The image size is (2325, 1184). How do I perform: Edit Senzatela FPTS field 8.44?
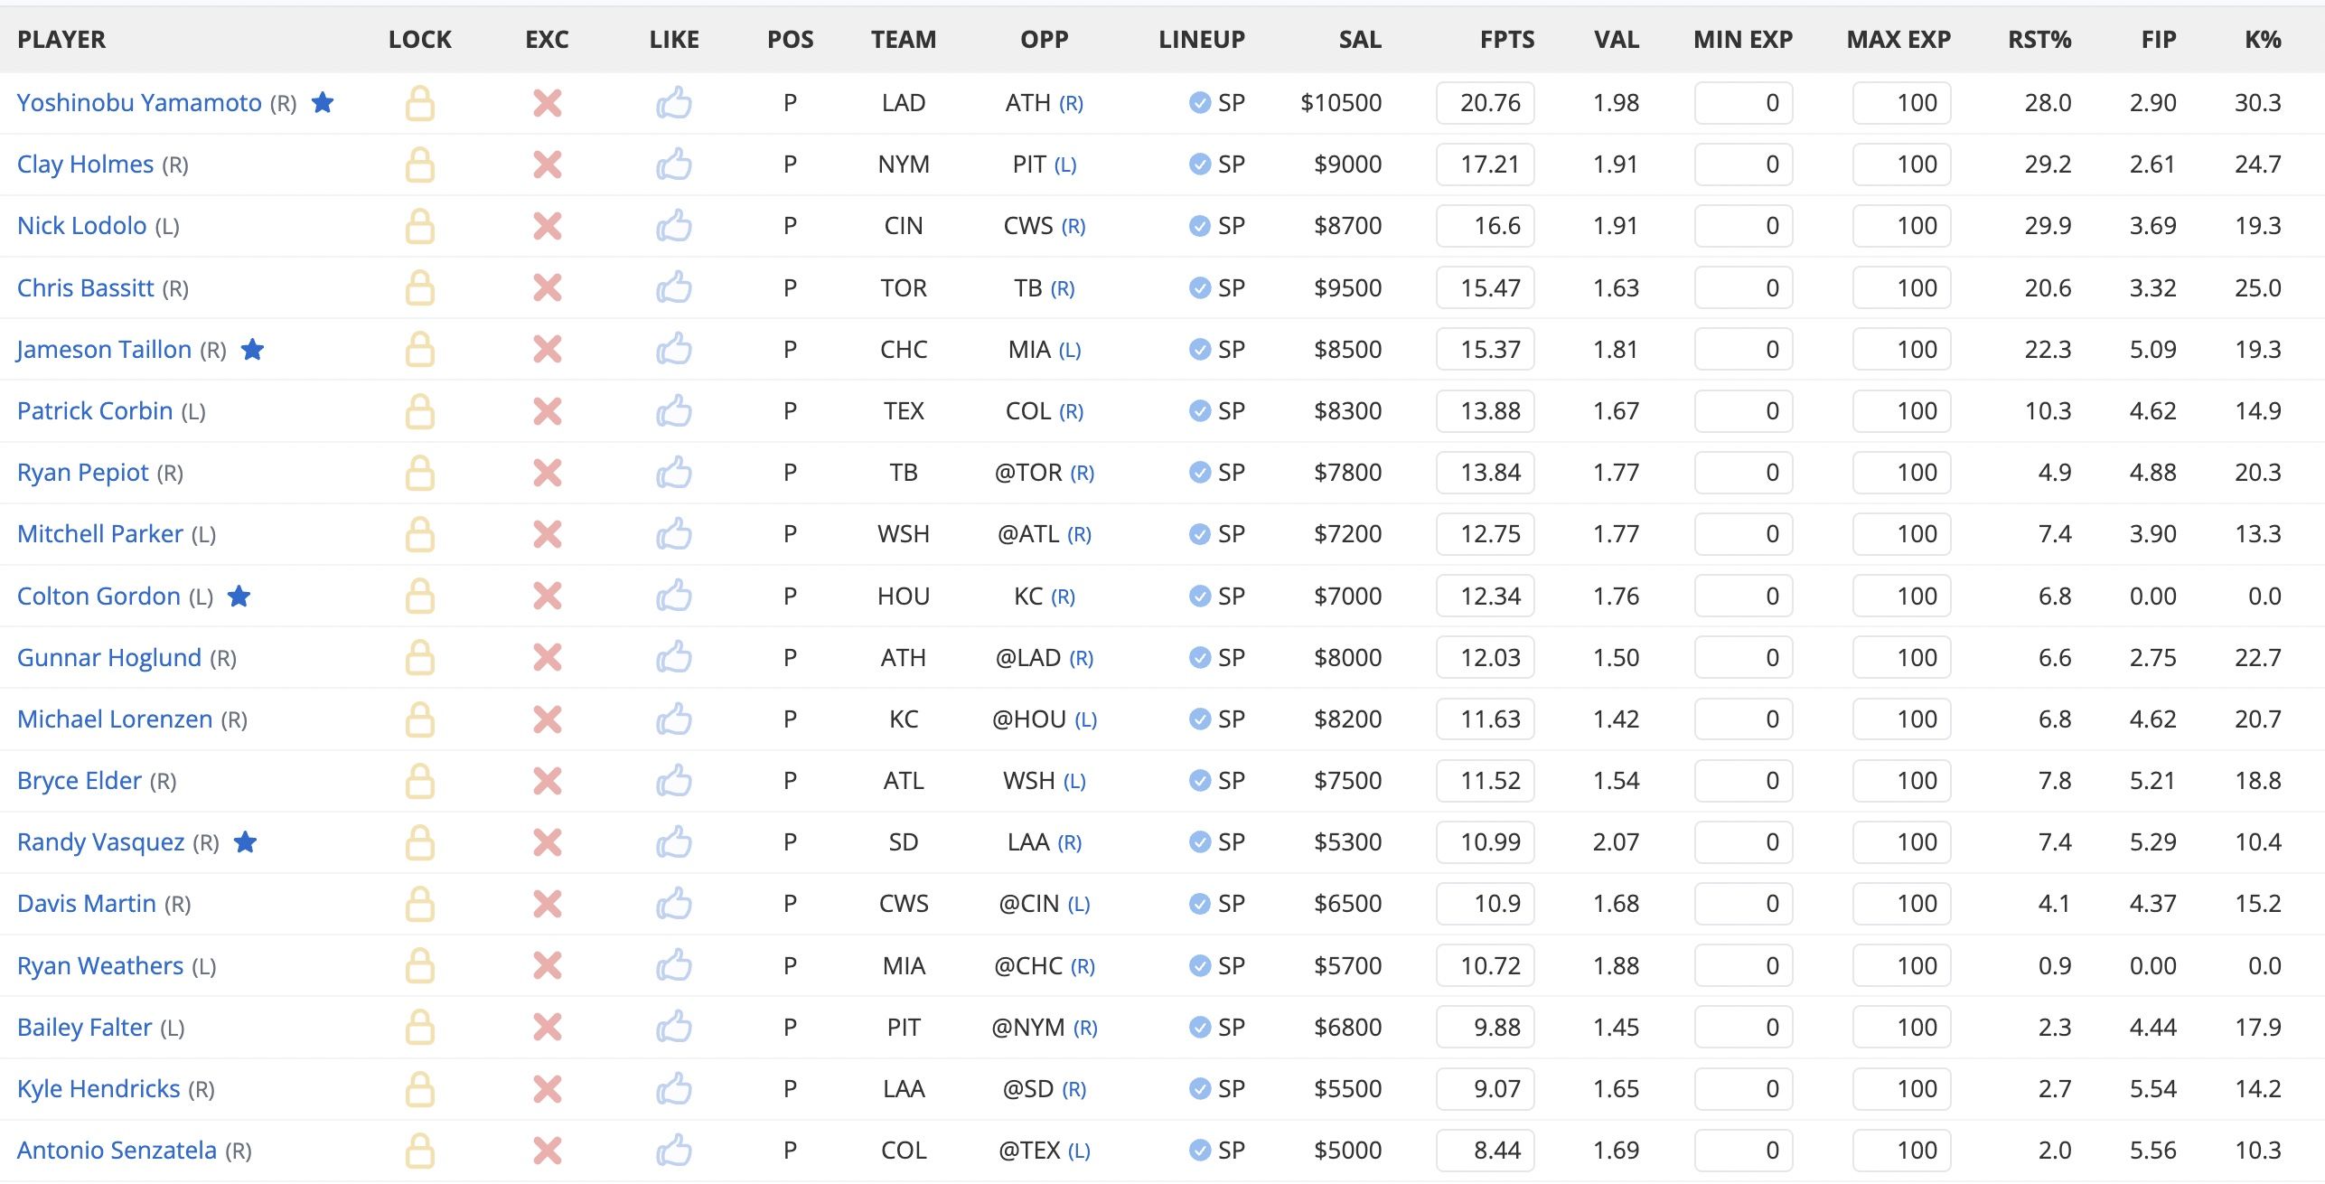(1486, 1151)
